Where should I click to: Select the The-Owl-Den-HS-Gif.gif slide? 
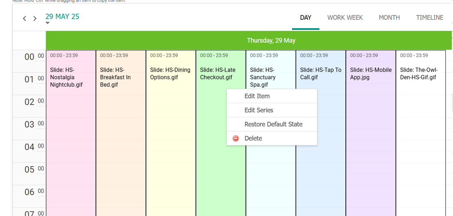point(421,133)
